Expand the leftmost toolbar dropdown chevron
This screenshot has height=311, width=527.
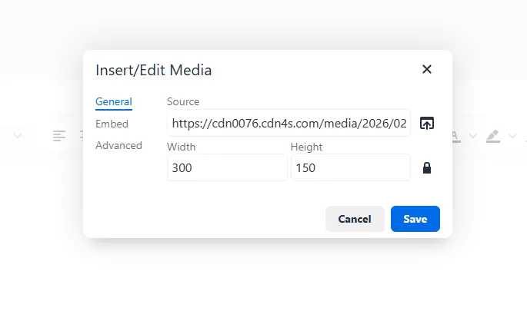[x=18, y=136]
